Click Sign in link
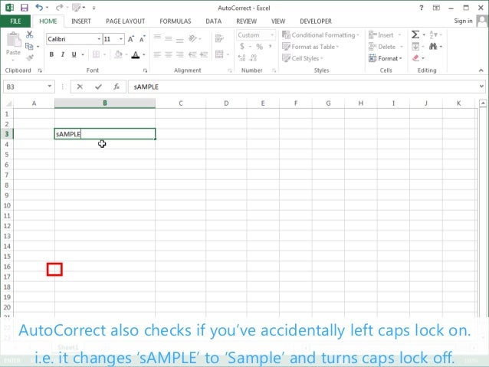 coord(463,21)
